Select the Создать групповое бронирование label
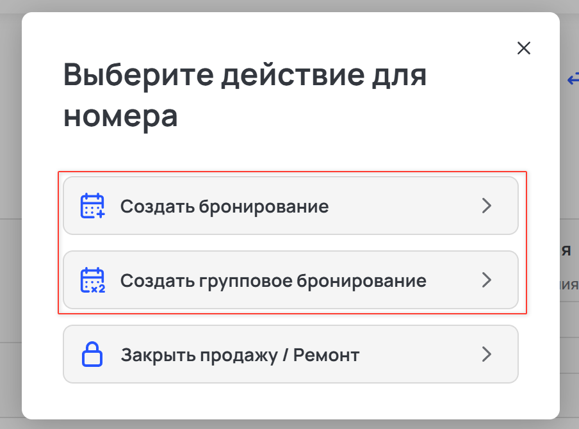 (273, 281)
